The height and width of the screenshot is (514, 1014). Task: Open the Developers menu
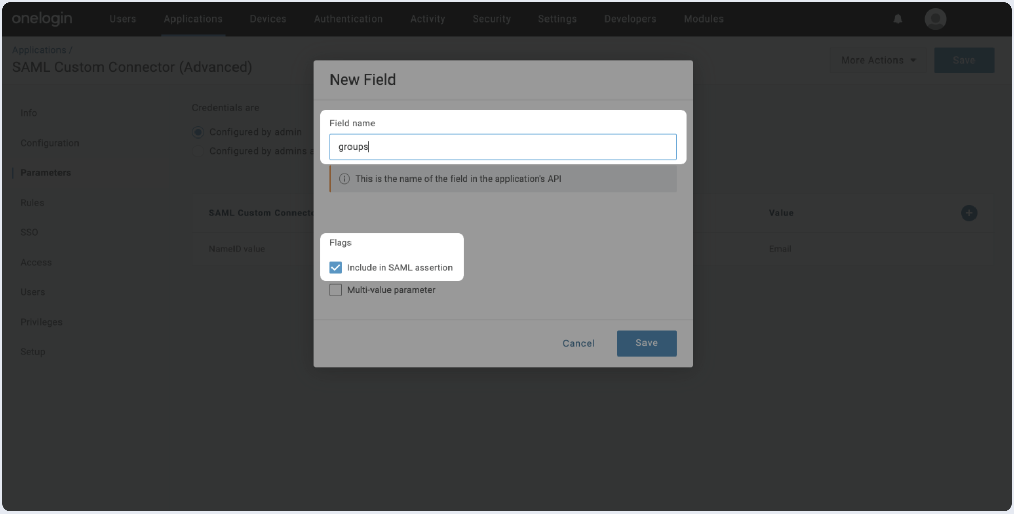click(x=630, y=19)
